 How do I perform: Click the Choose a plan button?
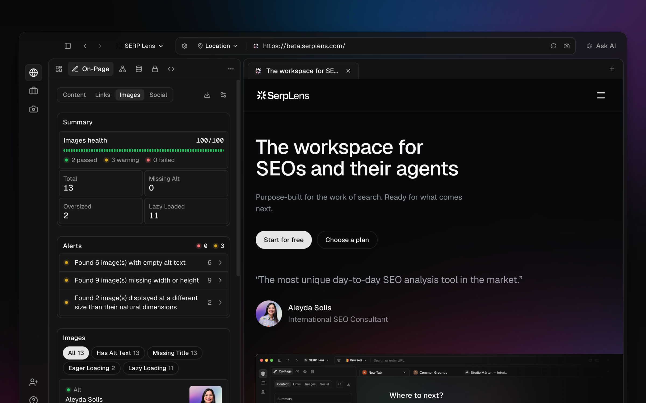pyautogui.click(x=347, y=240)
